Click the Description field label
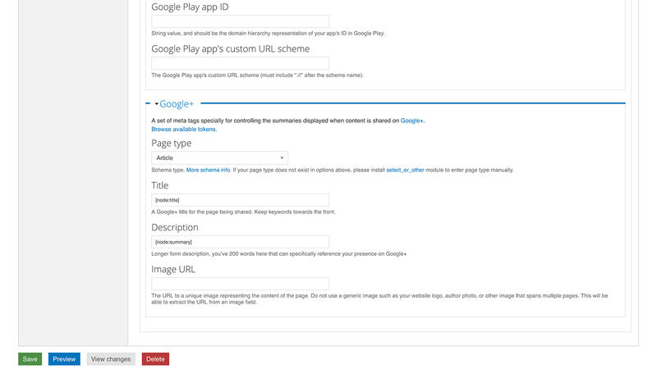 (x=175, y=227)
